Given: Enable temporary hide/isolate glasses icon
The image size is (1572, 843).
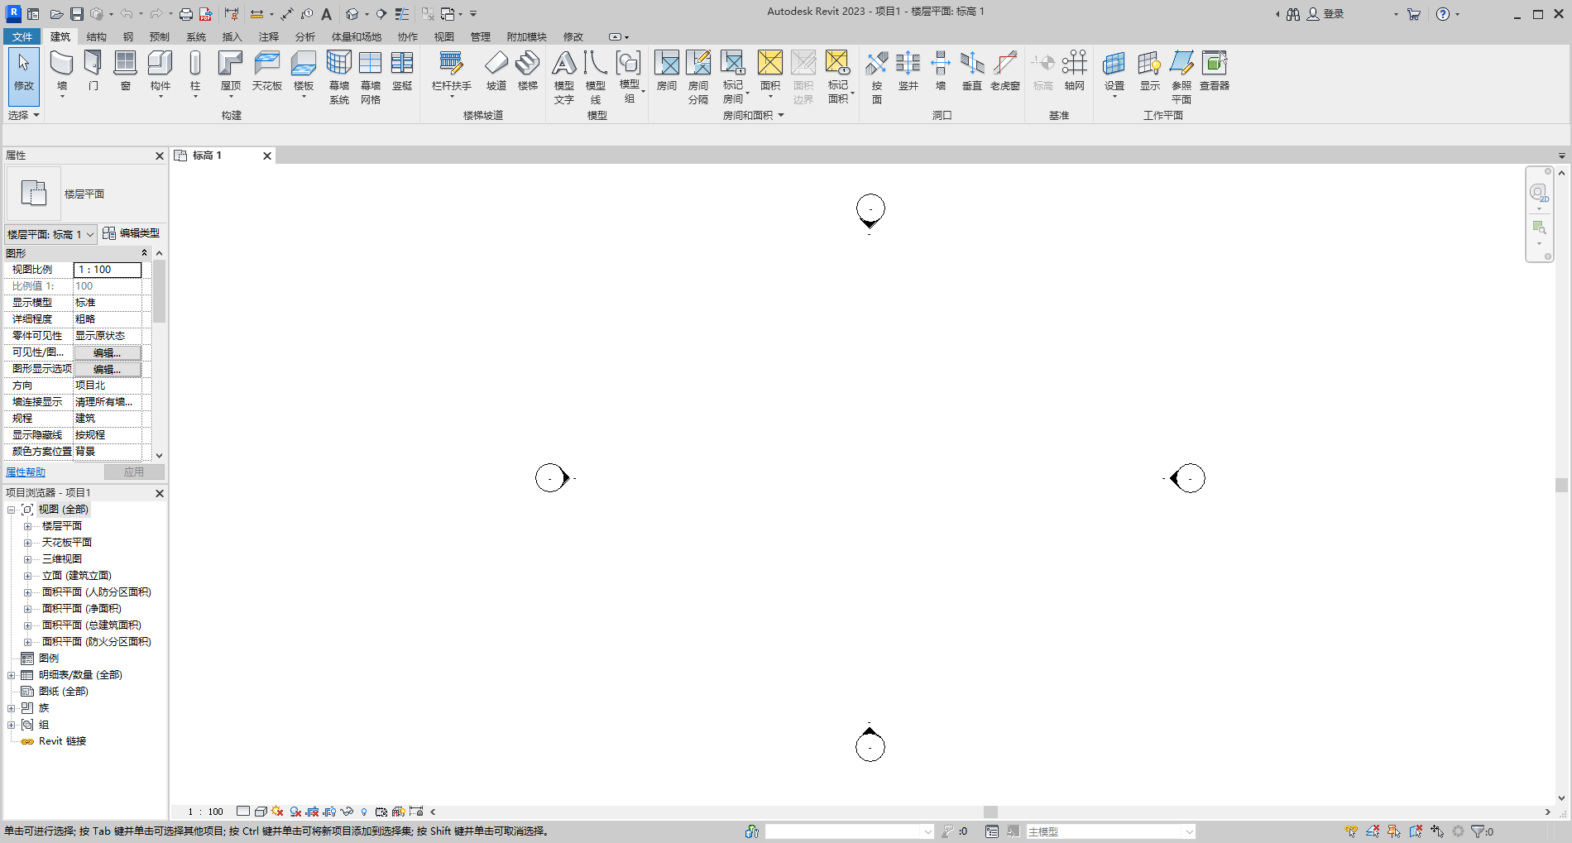Looking at the screenshot, I should click(x=347, y=812).
